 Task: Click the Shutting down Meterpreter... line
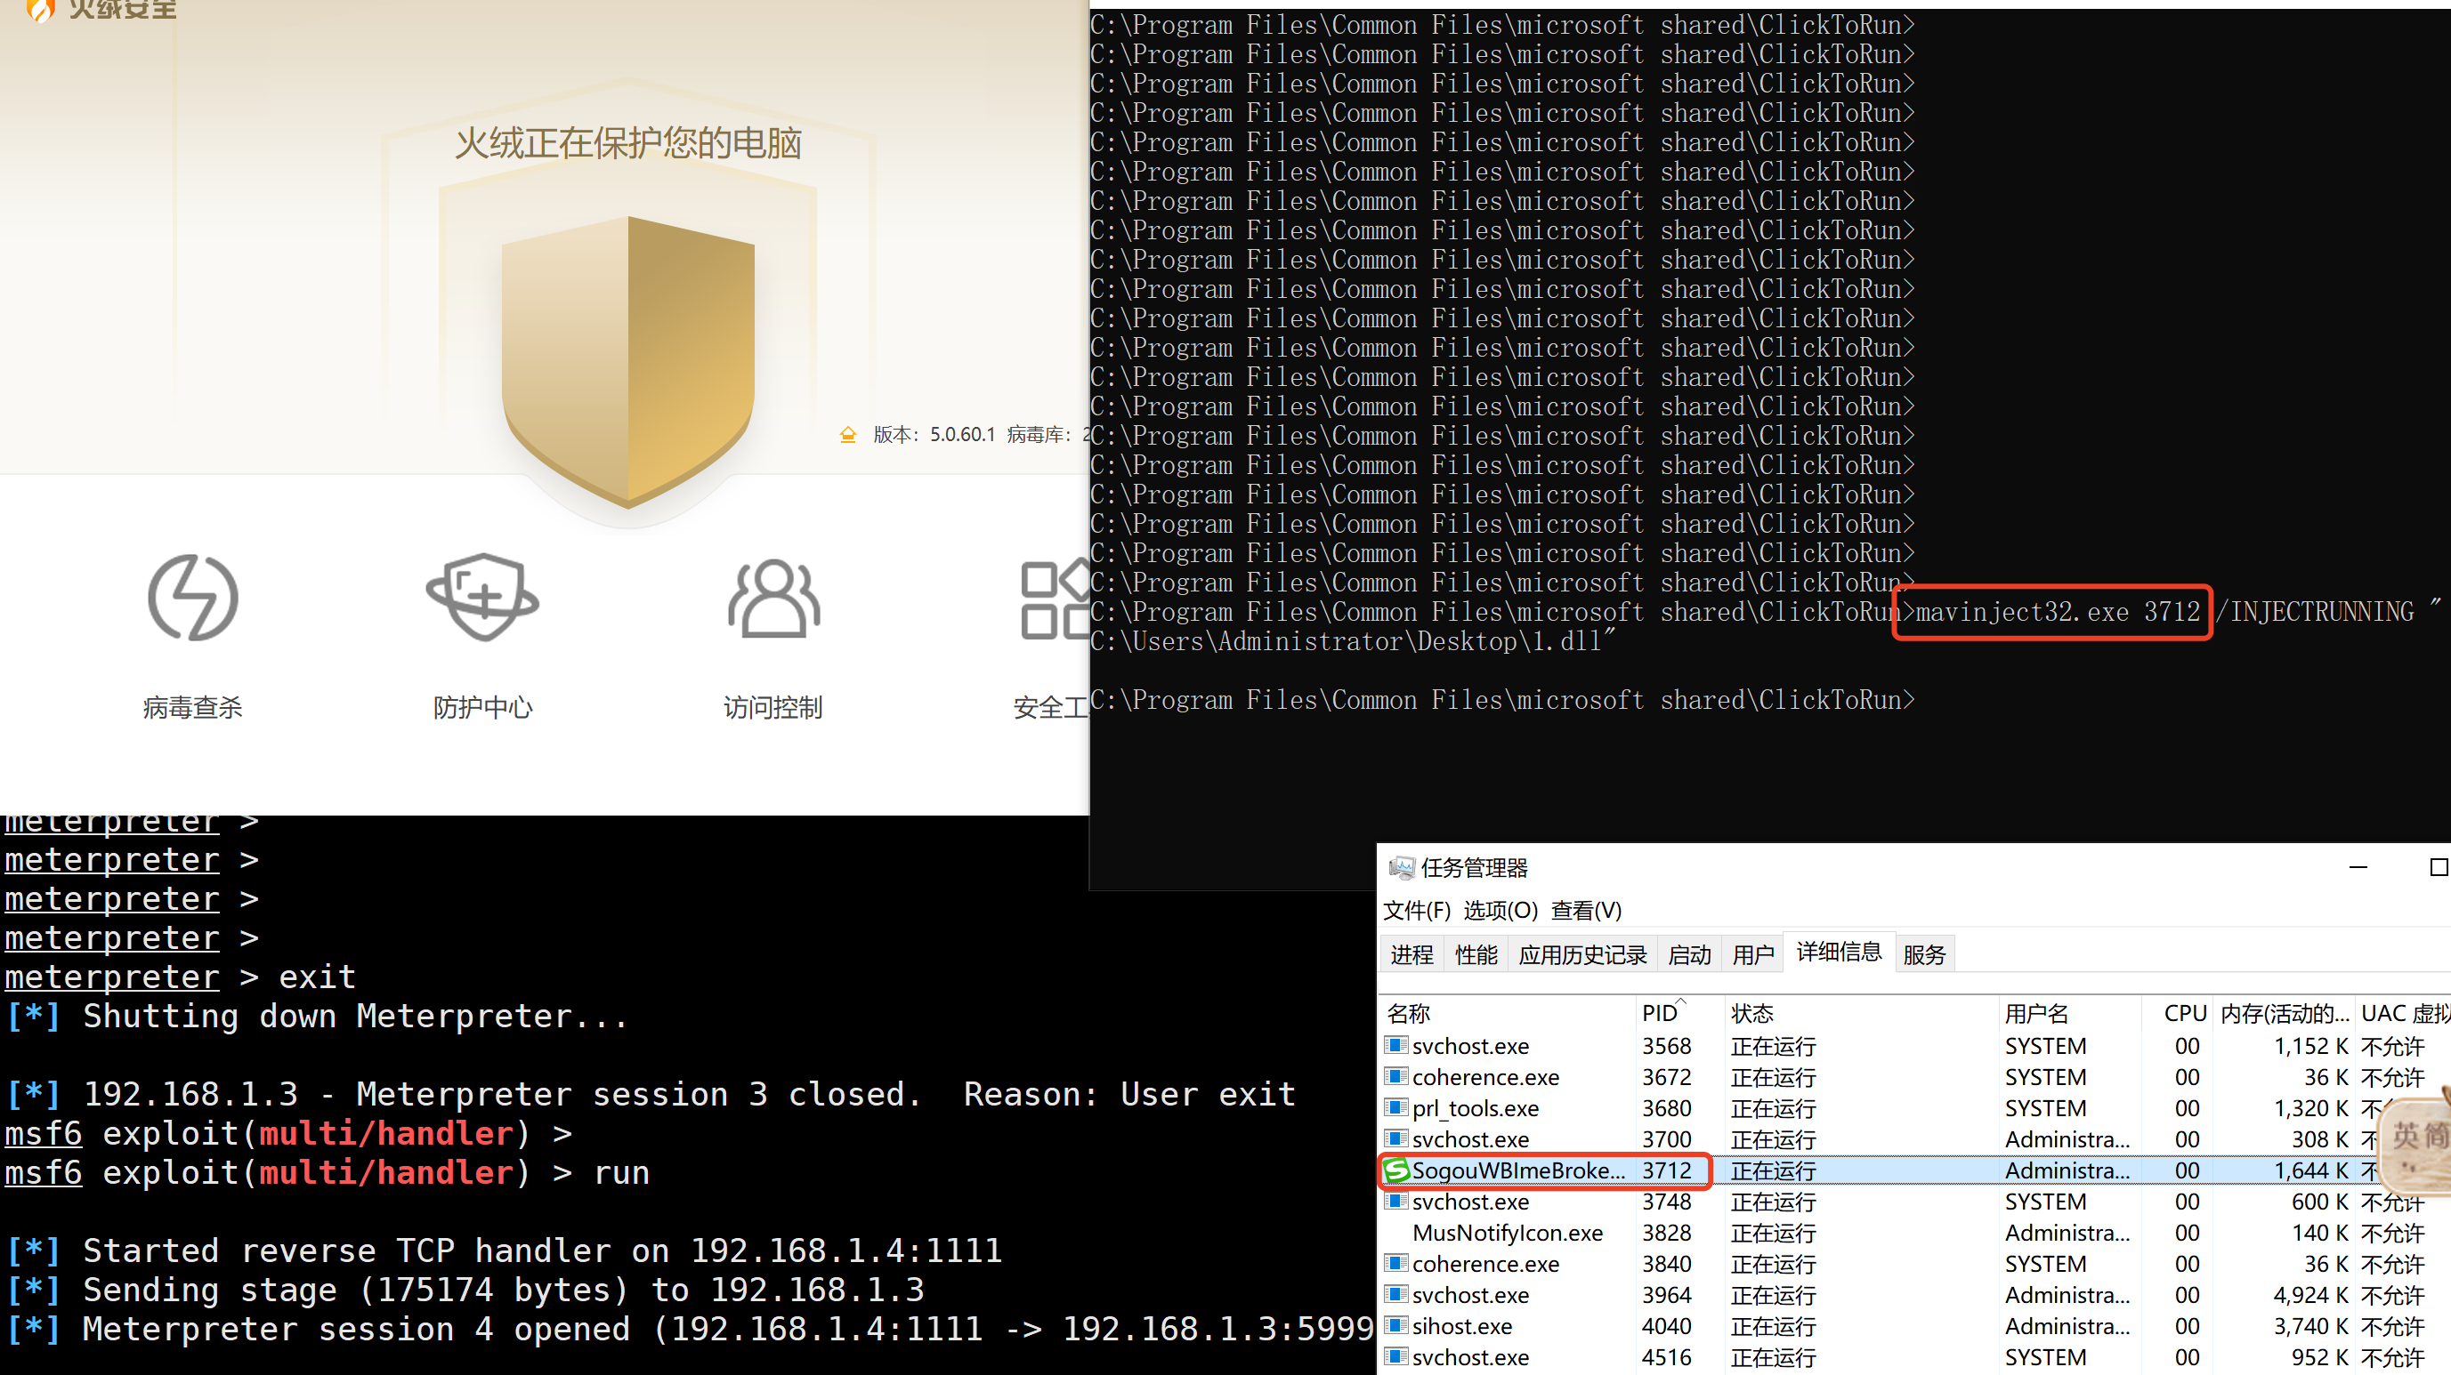(x=317, y=1016)
